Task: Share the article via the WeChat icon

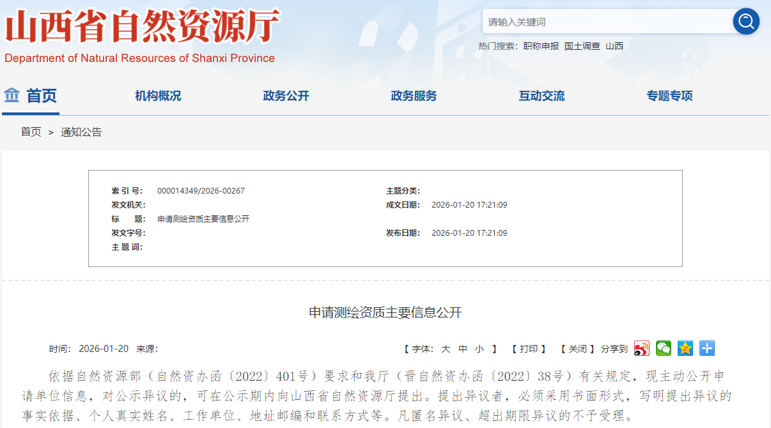Action: (664, 348)
